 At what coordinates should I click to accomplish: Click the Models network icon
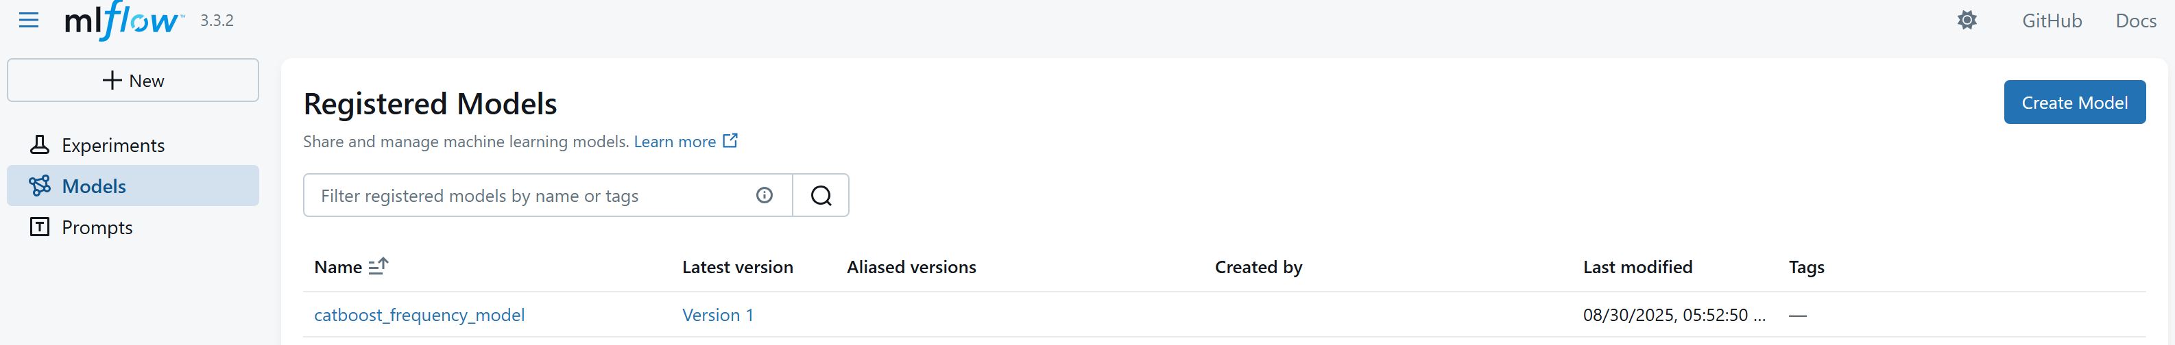pyautogui.click(x=40, y=186)
